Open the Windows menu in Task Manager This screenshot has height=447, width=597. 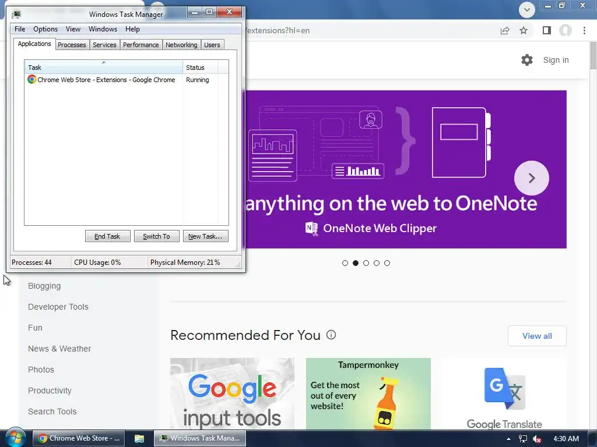pyautogui.click(x=103, y=29)
